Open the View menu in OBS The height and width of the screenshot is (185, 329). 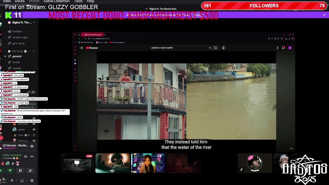pos(7,1)
